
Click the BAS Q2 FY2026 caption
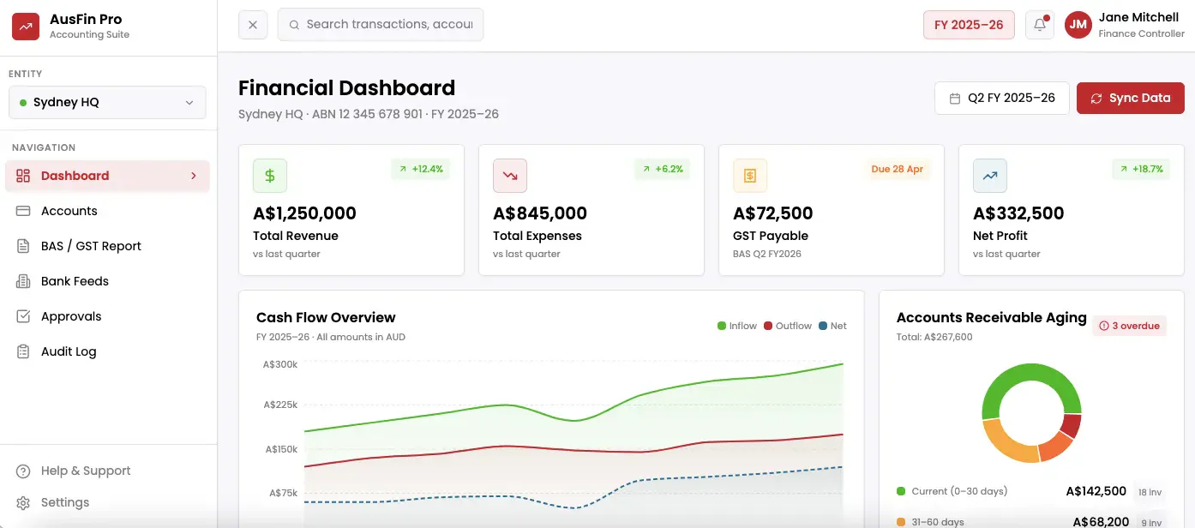[767, 254]
